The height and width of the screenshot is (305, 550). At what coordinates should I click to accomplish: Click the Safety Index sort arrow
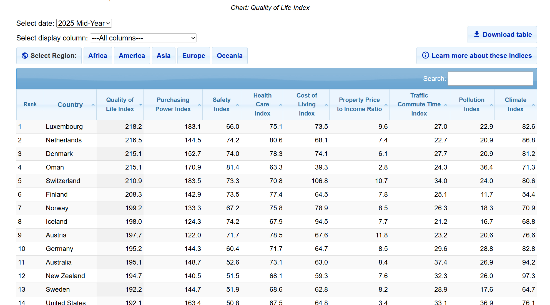click(237, 105)
